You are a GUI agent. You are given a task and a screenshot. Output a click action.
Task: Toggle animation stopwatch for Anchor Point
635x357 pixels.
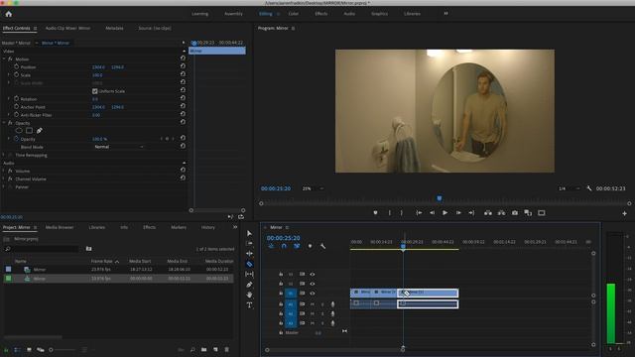tap(17, 106)
